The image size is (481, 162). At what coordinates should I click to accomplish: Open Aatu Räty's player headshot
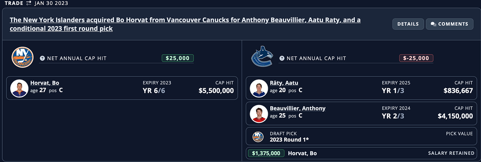259,88
